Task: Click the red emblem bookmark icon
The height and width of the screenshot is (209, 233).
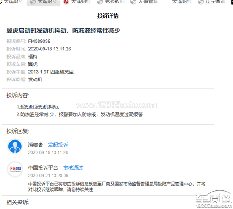Action: 66,2
